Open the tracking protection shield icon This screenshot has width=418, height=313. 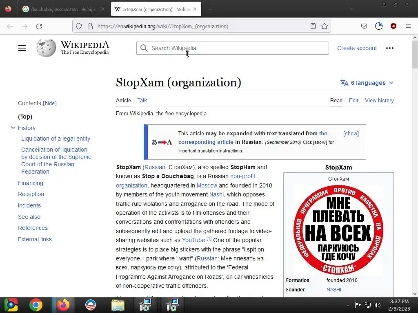79,26
